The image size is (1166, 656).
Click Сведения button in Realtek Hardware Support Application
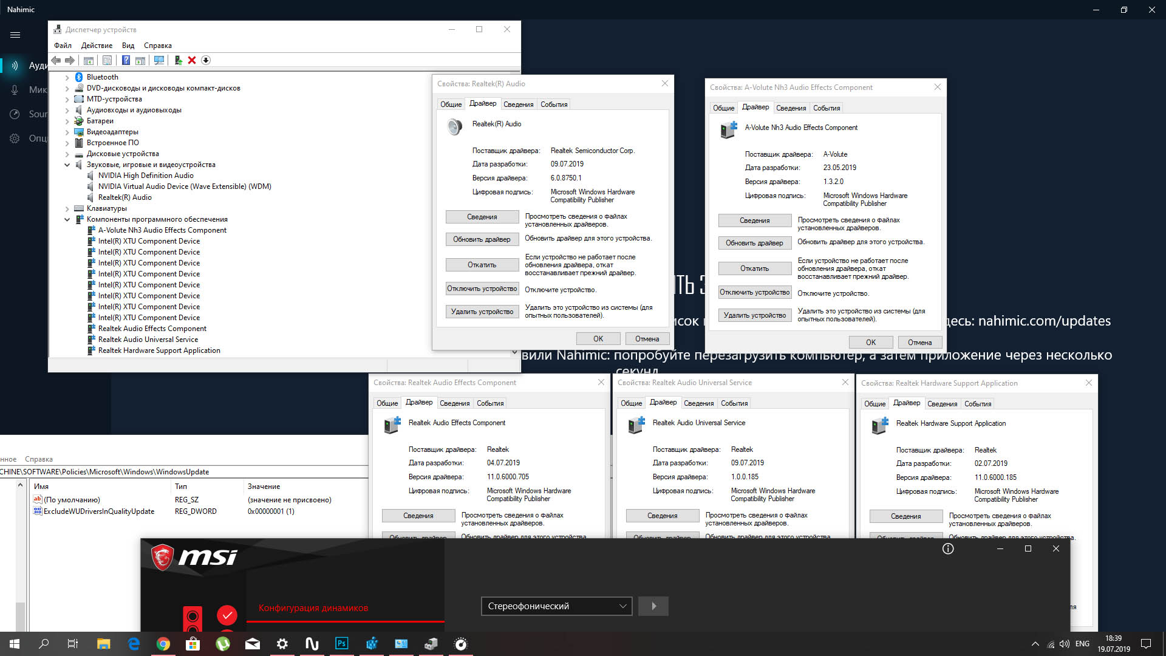click(x=905, y=516)
